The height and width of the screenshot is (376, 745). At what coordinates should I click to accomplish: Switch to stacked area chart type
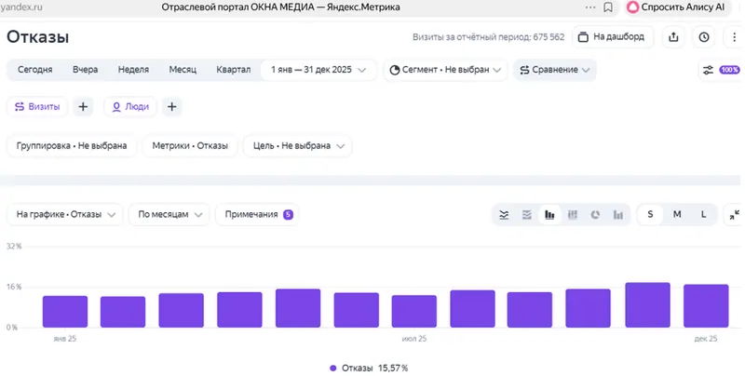526,215
